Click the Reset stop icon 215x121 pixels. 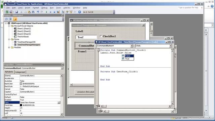click(54, 12)
